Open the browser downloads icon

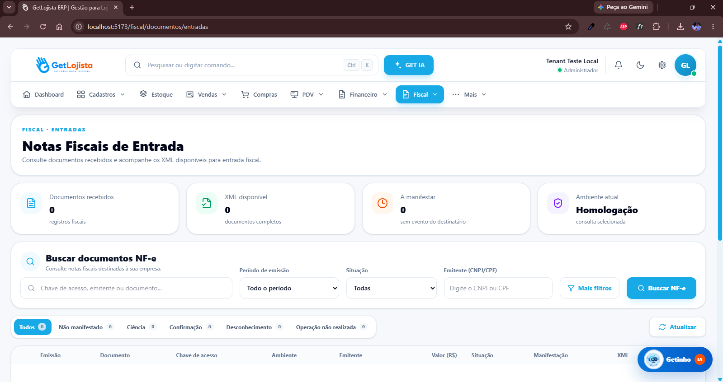click(x=680, y=27)
